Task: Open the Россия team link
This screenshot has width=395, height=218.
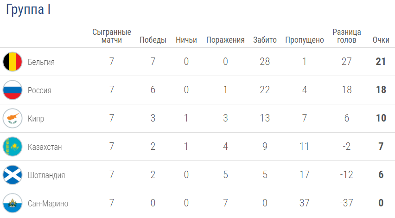Action: (39, 90)
